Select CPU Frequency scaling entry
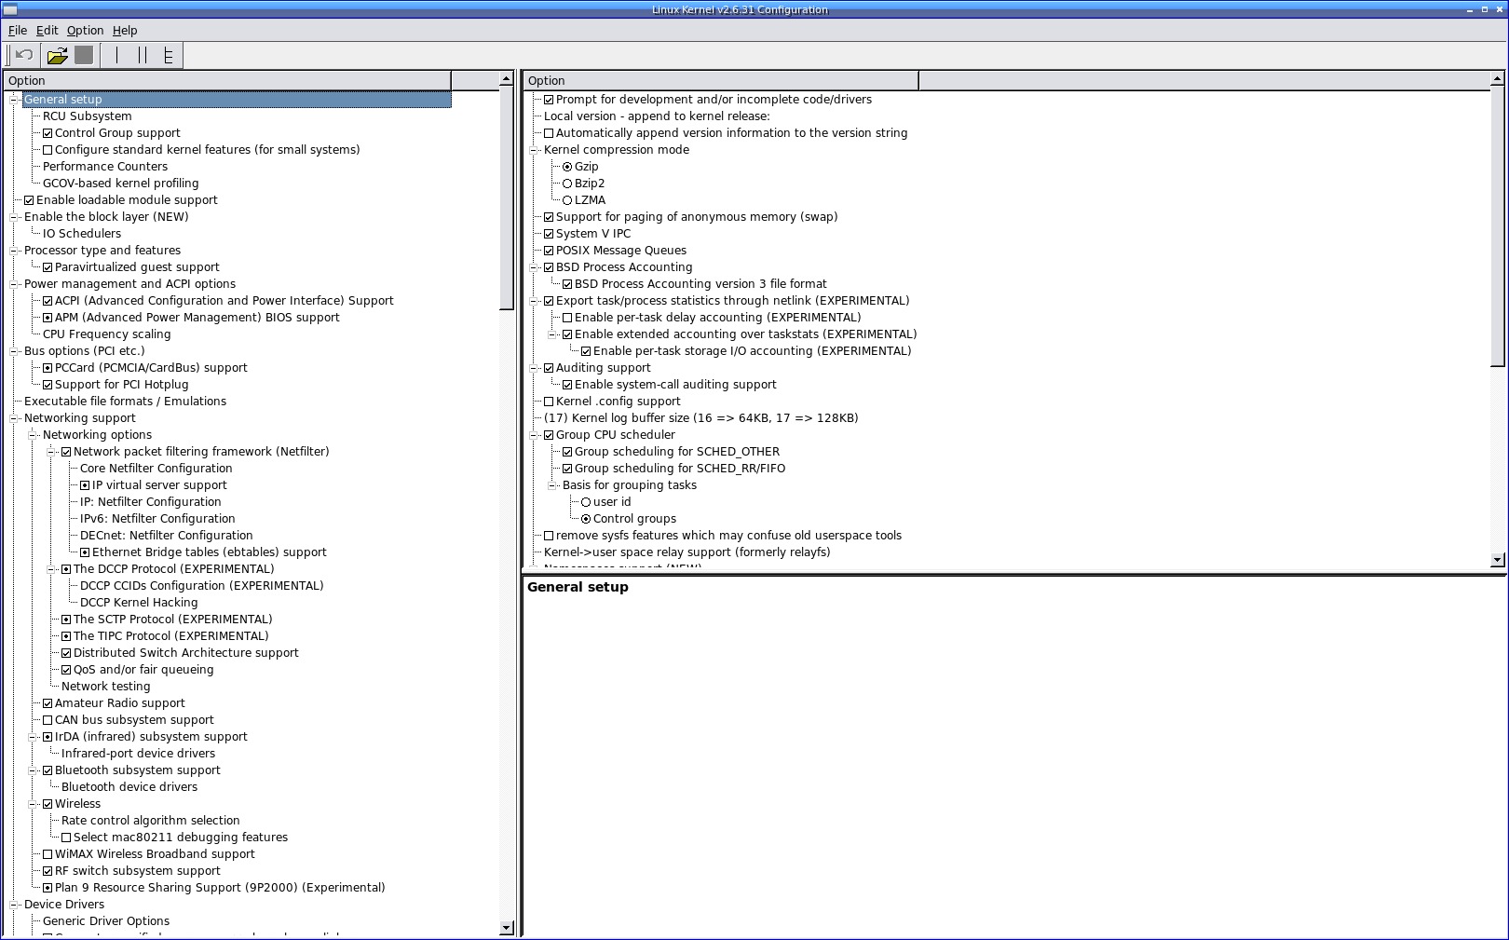Viewport: 1509px width, 940px height. point(106,334)
